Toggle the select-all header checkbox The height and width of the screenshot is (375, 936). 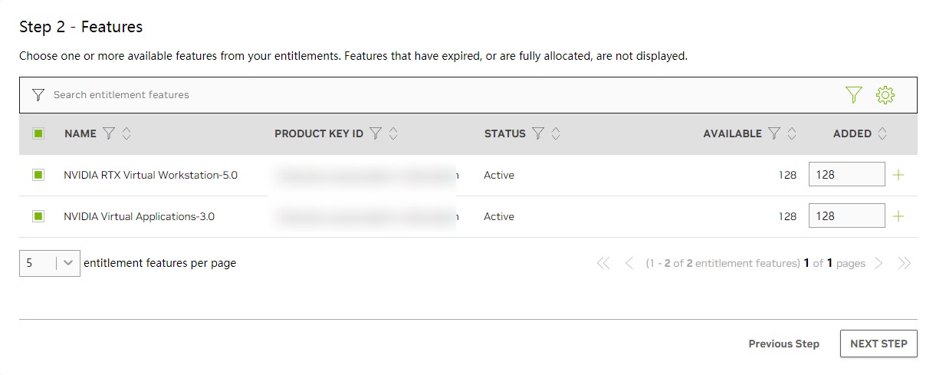(38, 133)
